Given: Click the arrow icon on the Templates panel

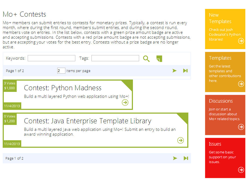Looking at the screenshot, I should [241, 84].
